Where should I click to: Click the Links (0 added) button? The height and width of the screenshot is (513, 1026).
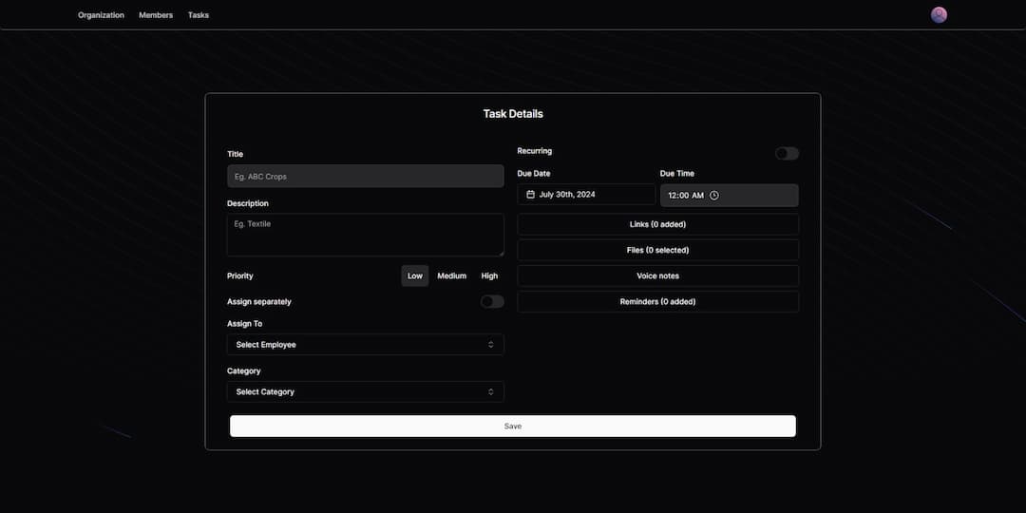click(657, 224)
